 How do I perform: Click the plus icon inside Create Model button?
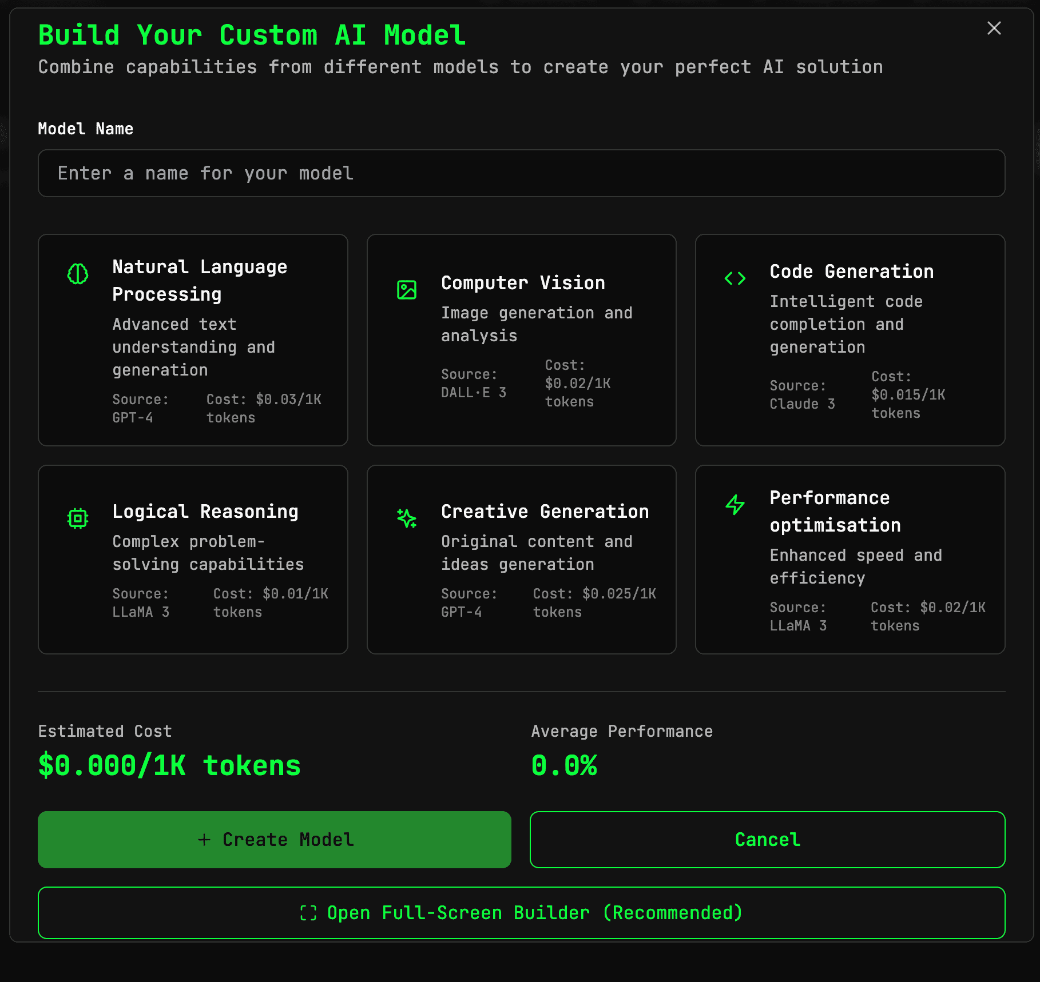coord(204,840)
